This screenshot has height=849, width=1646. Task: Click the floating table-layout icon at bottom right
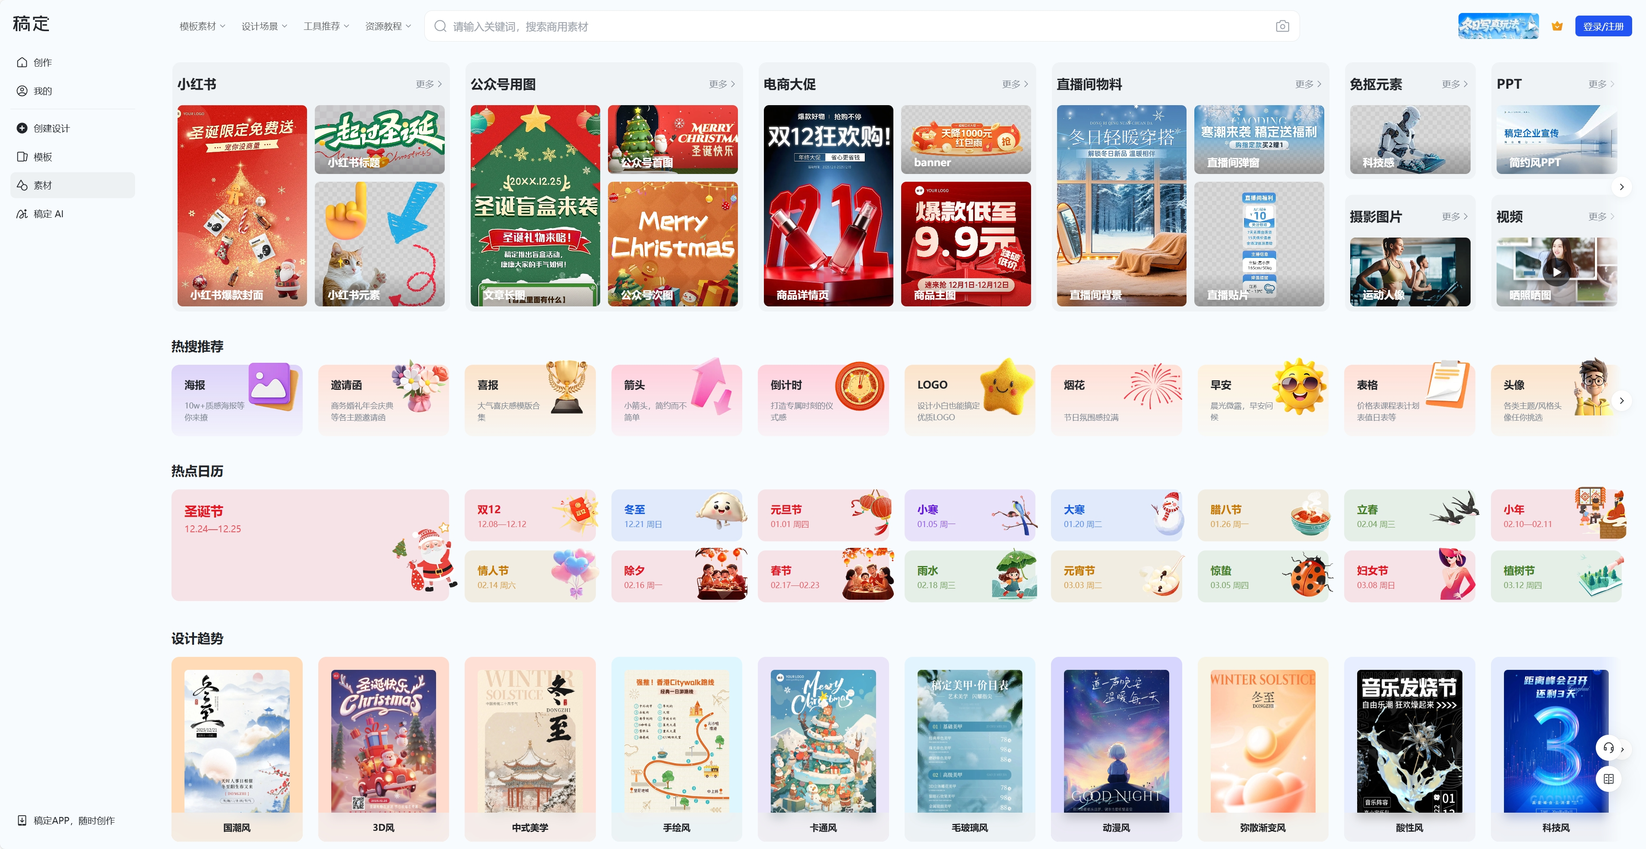(x=1608, y=779)
